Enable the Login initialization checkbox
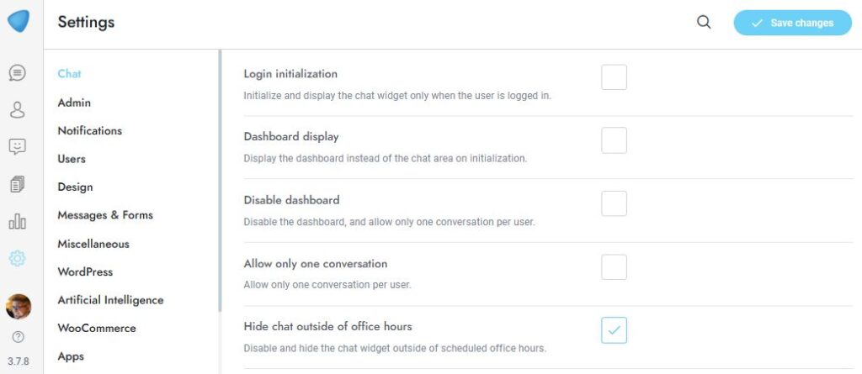 pyautogui.click(x=614, y=77)
